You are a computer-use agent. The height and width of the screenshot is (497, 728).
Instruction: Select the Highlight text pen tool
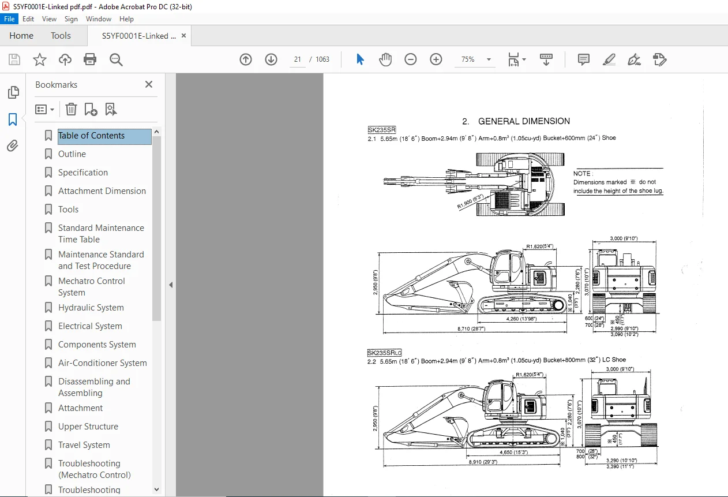click(x=609, y=59)
